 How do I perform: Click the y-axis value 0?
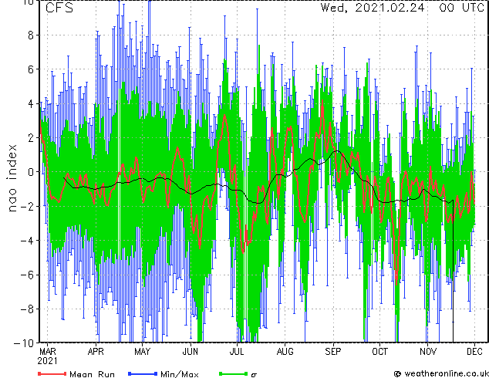(x=31, y=172)
